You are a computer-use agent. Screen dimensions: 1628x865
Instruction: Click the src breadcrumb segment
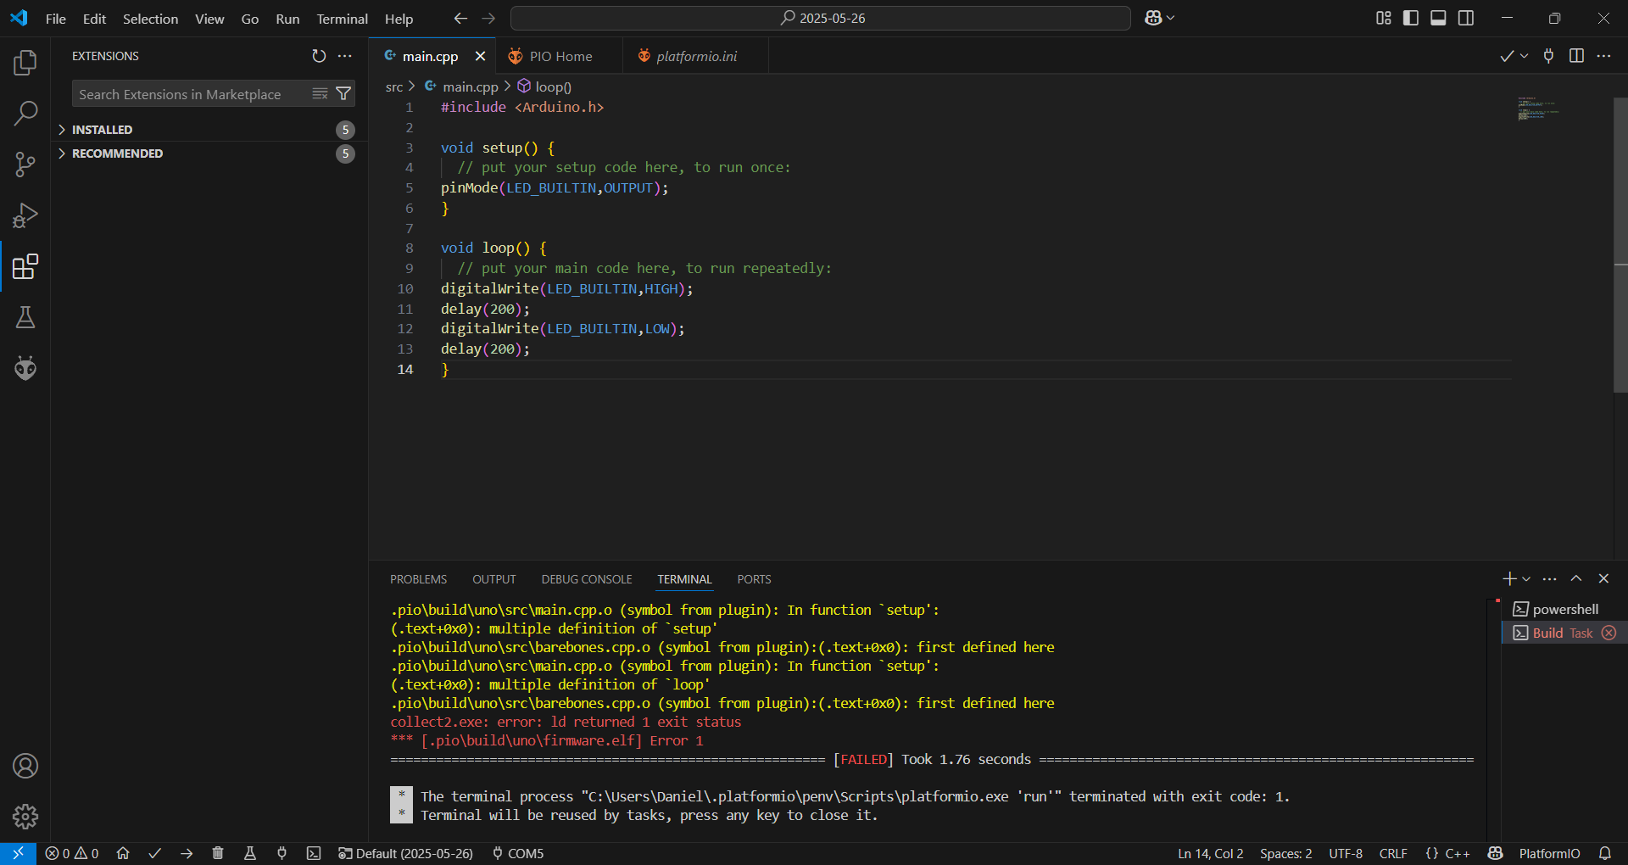pos(394,86)
